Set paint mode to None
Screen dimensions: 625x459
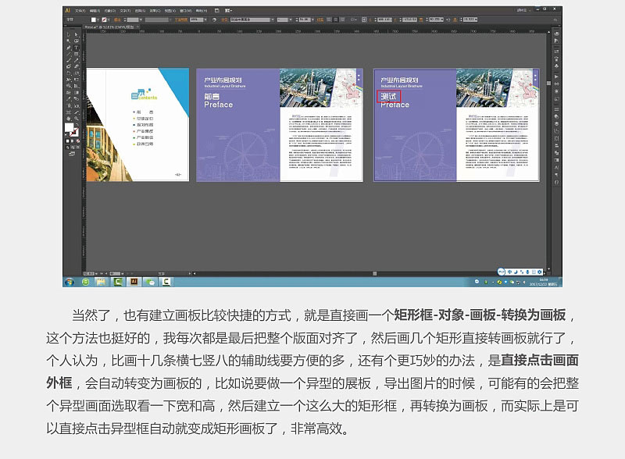77,141
